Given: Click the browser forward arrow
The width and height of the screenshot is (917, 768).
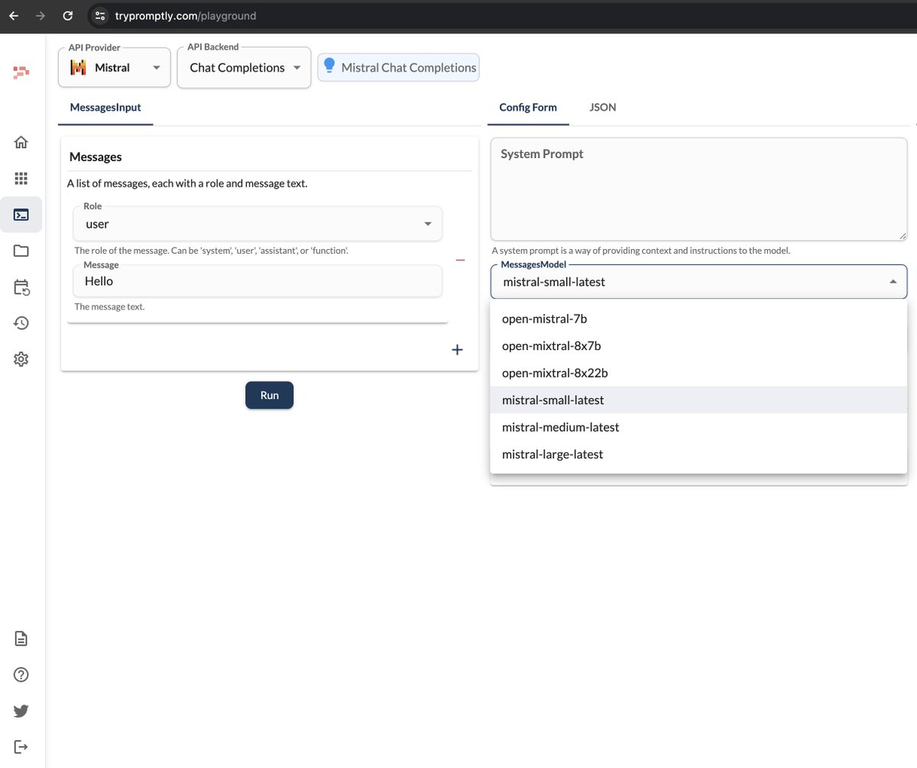Looking at the screenshot, I should (41, 15).
